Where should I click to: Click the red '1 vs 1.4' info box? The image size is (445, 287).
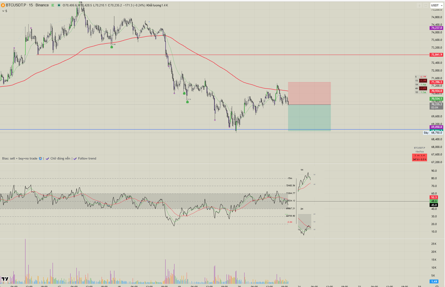point(420,157)
